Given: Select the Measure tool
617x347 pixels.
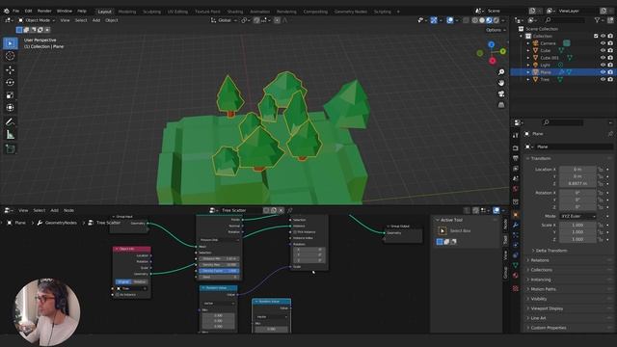Looking at the screenshot, I should pyautogui.click(x=11, y=135).
